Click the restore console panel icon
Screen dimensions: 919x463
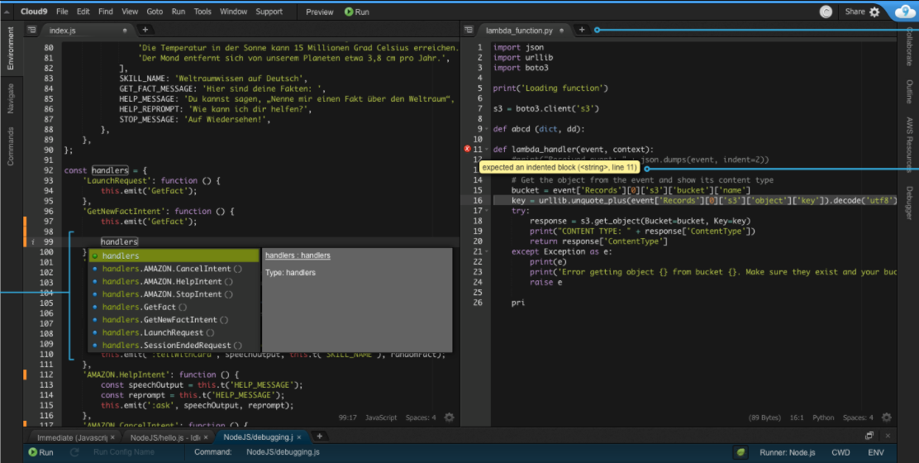[x=869, y=436]
